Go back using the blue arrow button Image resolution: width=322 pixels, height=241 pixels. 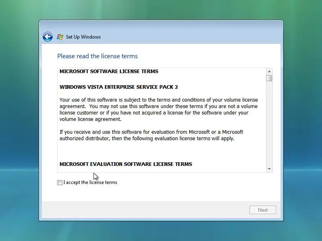pyautogui.click(x=47, y=37)
